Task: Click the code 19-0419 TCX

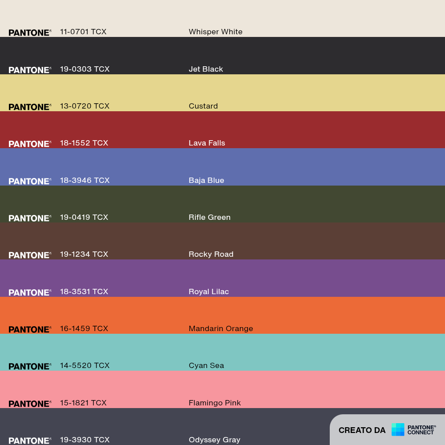Action: coord(84,218)
